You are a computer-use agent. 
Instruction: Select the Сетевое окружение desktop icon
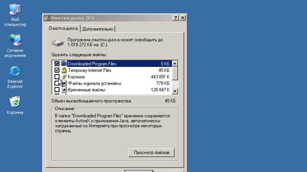point(15,46)
